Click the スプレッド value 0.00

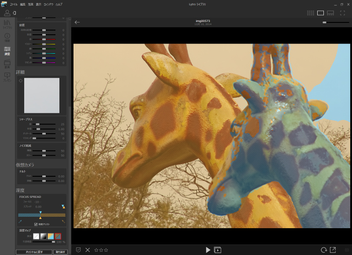point(38,207)
